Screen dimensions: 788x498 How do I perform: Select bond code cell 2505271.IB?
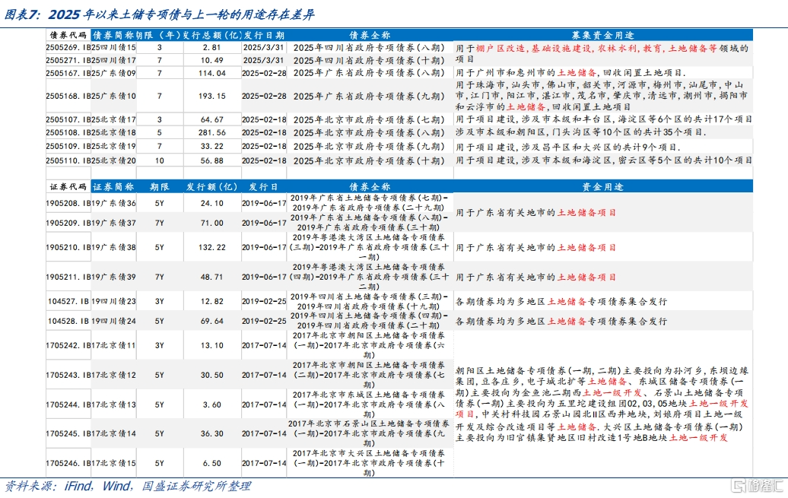point(68,60)
